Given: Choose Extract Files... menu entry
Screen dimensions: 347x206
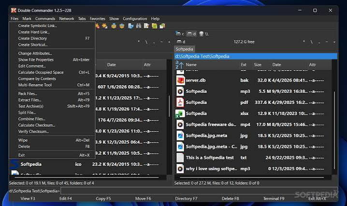Looking at the screenshot, I should pyautogui.click(x=52, y=100).
